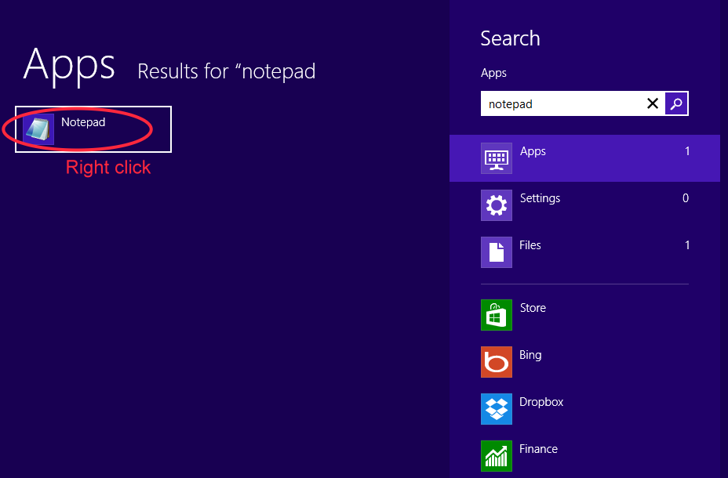This screenshot has width=728, height=478.
Task: Select the Bing app icon
Action: coord(496,362)
